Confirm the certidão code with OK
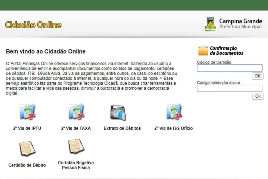Viewport: 268px width, 179px height. [x=258, y=76]
